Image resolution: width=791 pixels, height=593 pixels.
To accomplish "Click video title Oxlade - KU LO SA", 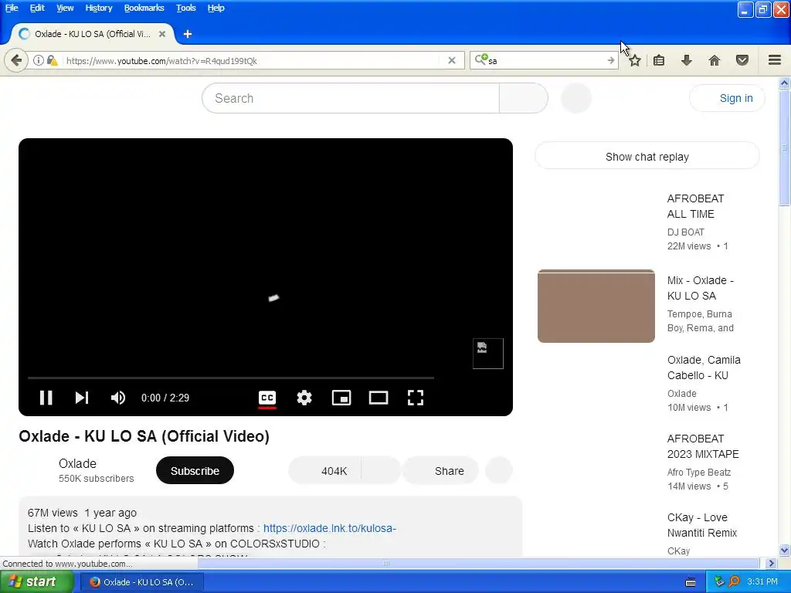I will pos(144,436).
